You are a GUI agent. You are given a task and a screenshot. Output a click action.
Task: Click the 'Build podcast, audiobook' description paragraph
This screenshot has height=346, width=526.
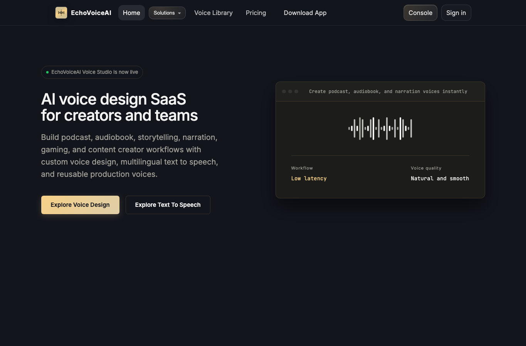[130, 156]
